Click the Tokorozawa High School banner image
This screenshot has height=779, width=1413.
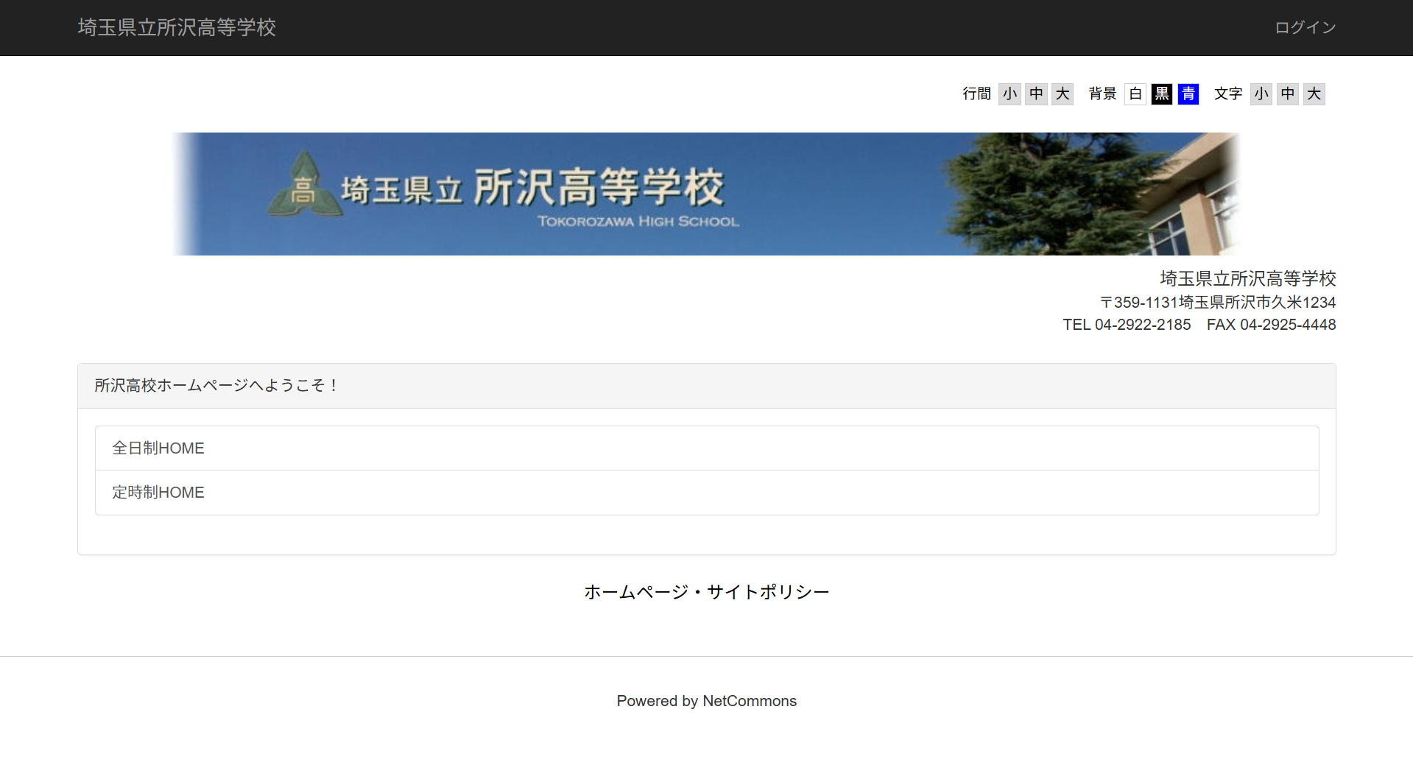pyautogui.click(x=706, y=194)
